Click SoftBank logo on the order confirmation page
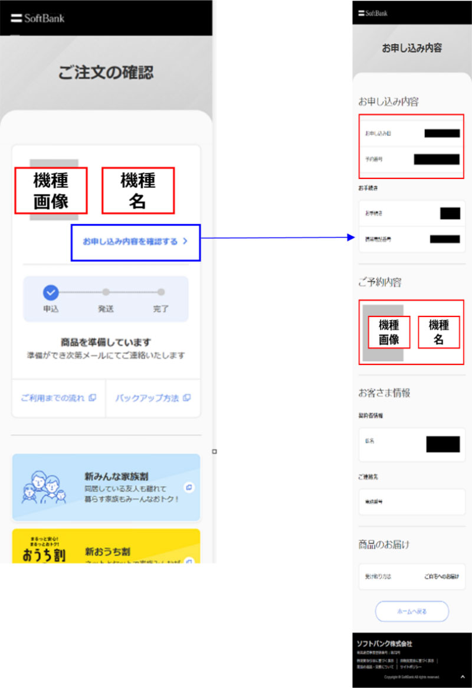This screenshot has width=472, height=688. 38,18
